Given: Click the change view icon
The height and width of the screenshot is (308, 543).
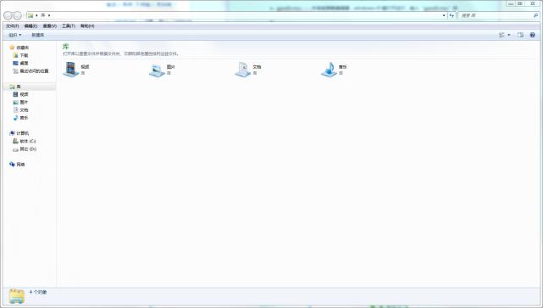Looking at the screenshot, I should point(501,35).
